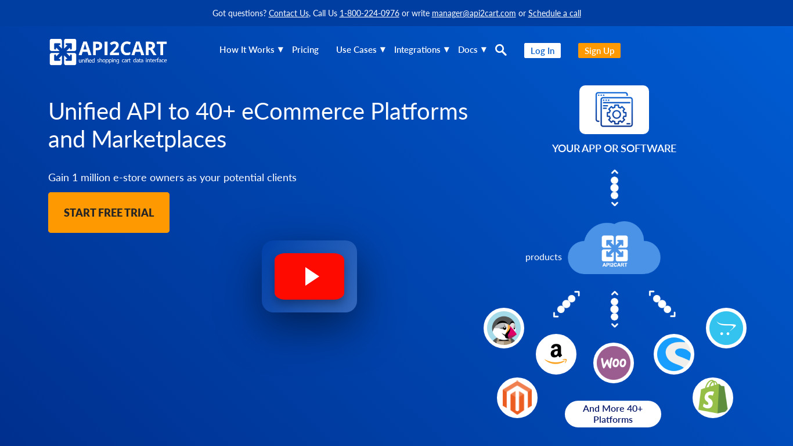Select the Shopify logo icon
Image resolution: width=793 pixels, height=446 pixels.
tap(713, 398)
